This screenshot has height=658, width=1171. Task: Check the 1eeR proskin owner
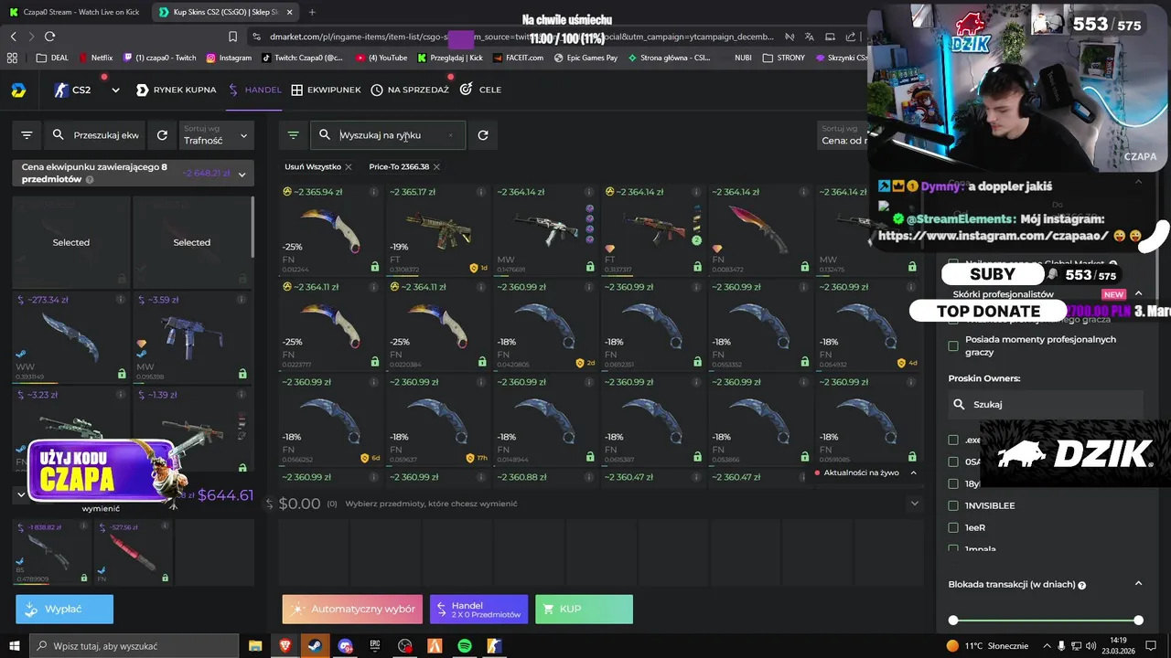953,527
